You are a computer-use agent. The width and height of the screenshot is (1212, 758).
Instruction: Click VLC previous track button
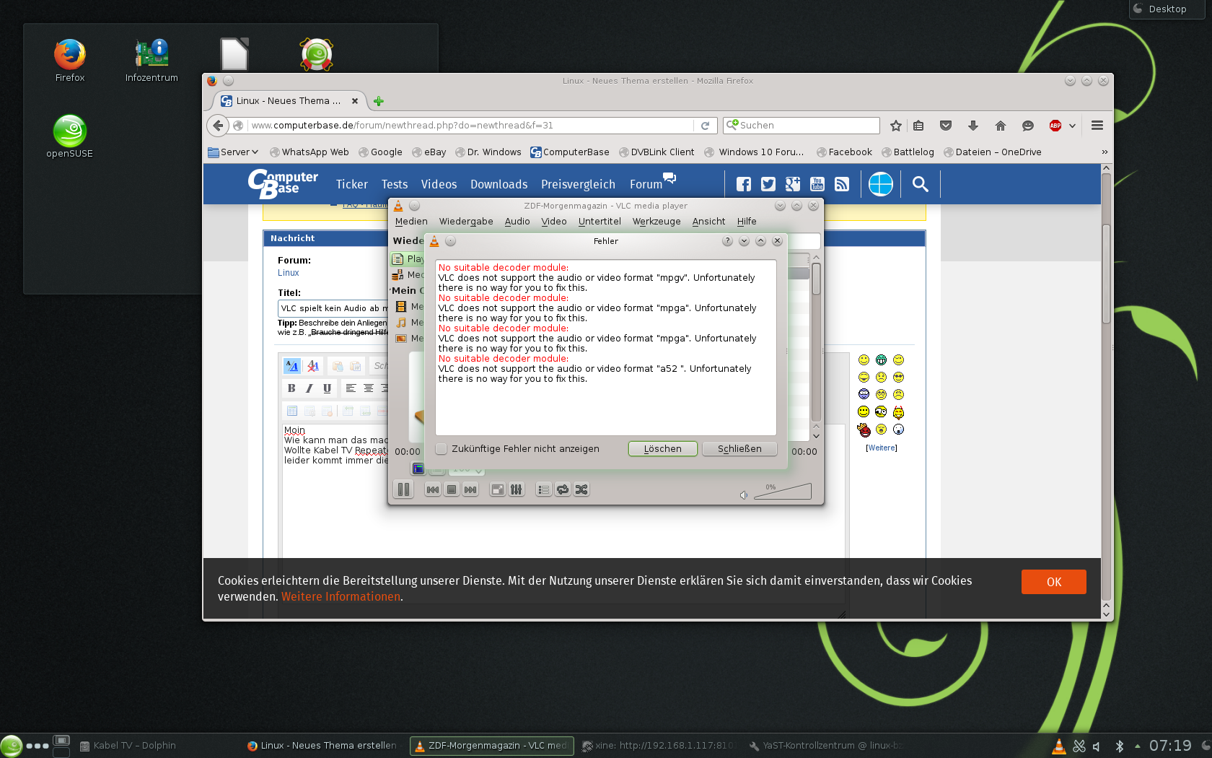[433, 489]
